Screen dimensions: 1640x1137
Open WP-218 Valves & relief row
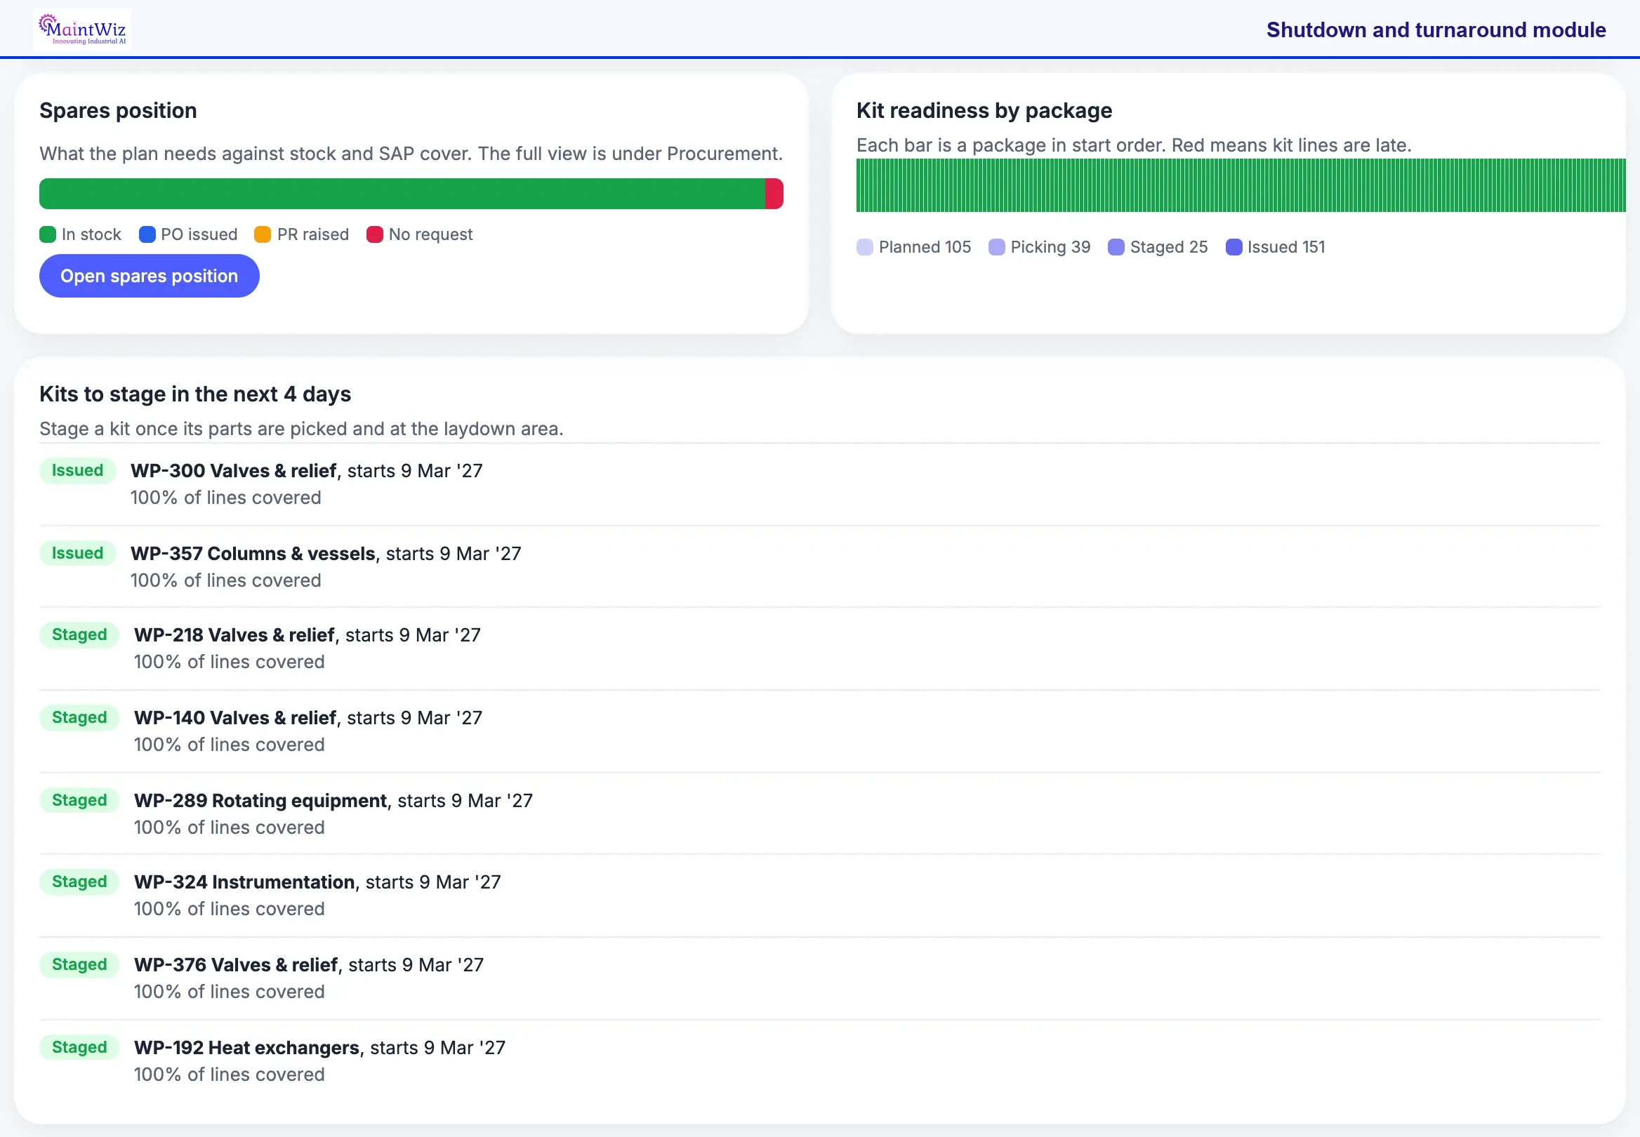pyautogui.click(x=820, y=649)
